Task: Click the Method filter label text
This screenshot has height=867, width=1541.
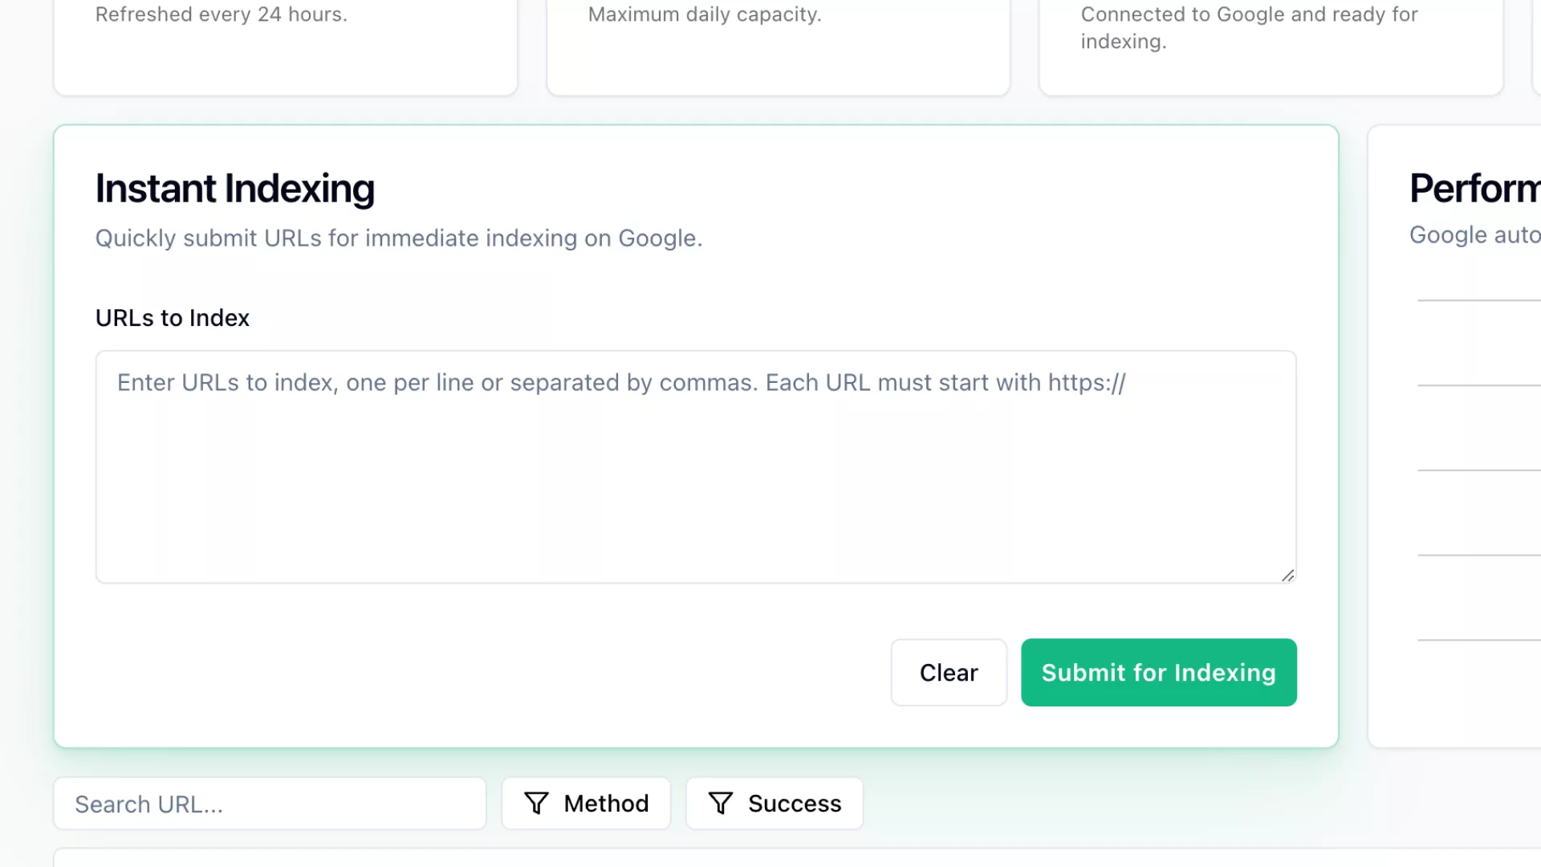Action: [x=606, y=804]
